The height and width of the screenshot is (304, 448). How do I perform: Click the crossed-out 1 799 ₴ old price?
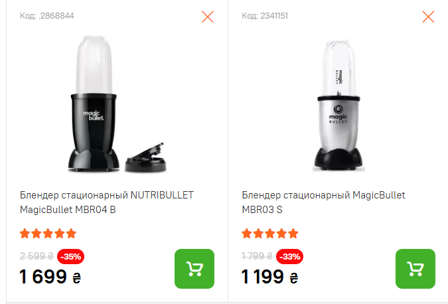coord(257,256)
